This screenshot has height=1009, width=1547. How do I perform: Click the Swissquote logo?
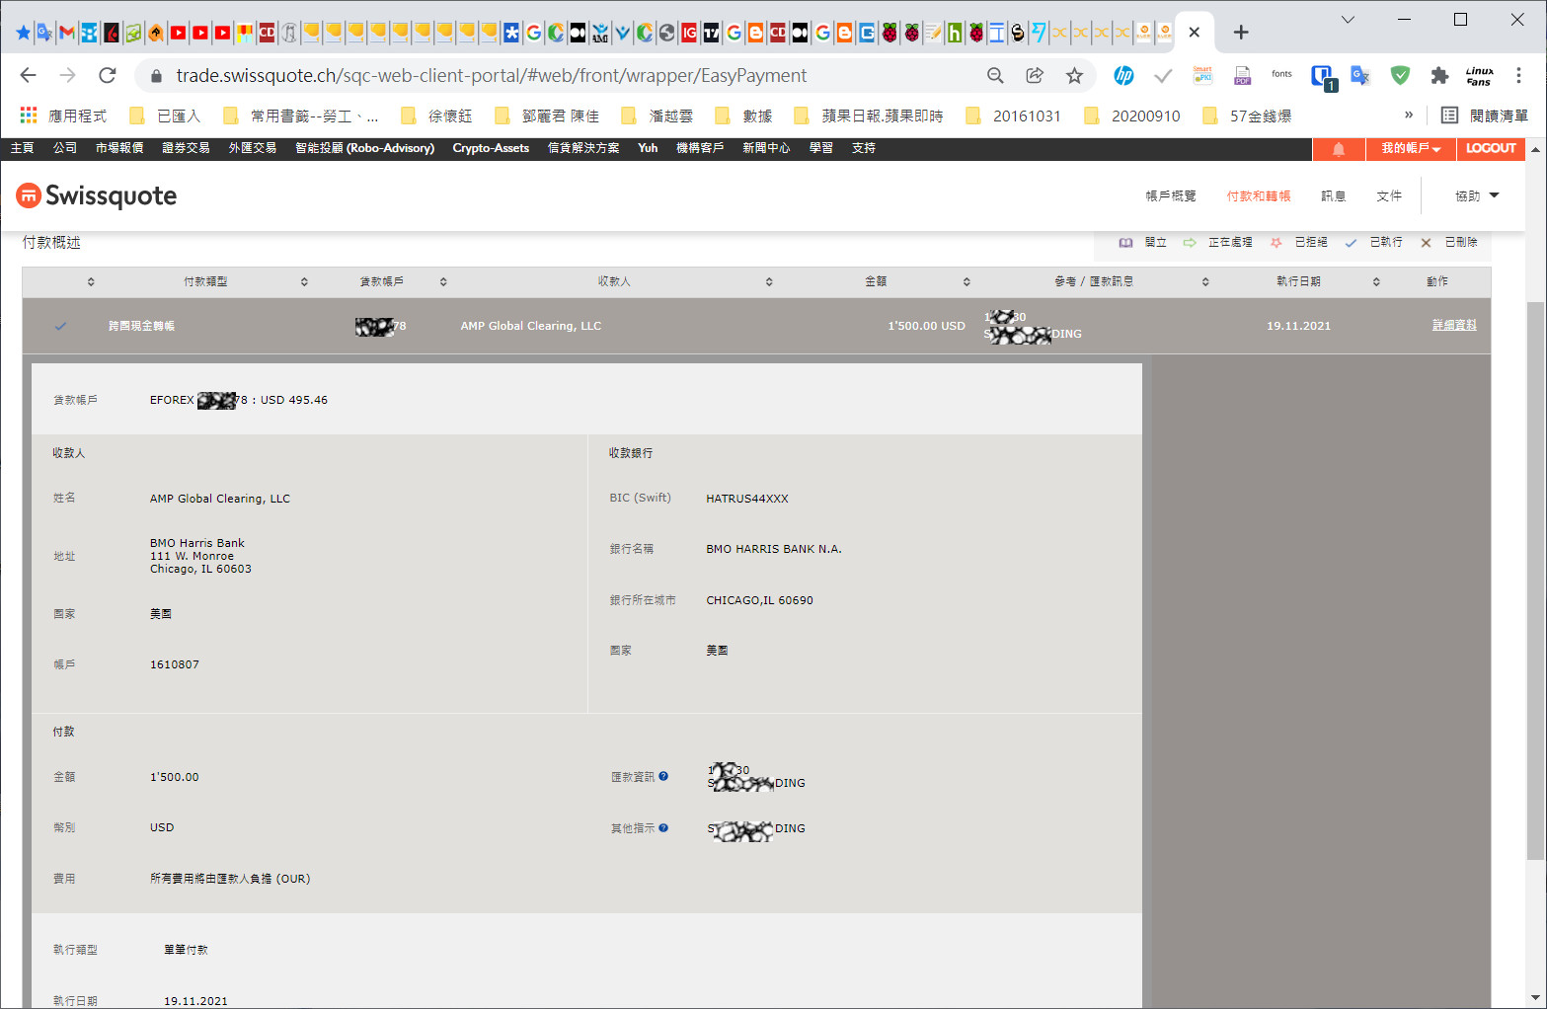pos(97,195)
